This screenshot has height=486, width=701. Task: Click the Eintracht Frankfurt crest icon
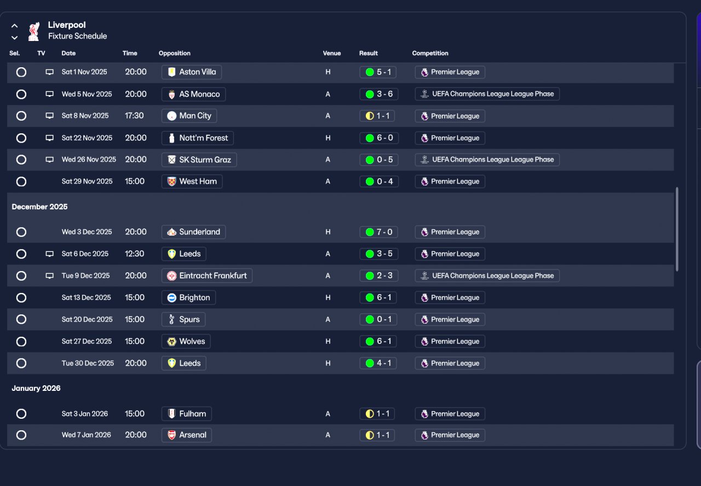click(172, 276)
